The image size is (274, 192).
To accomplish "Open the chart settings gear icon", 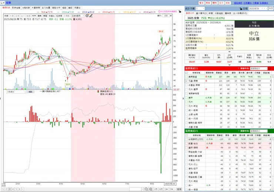I will pyautogui.click(x=87, y=16).
